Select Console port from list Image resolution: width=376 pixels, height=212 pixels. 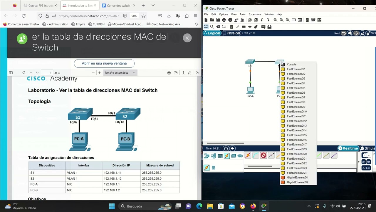click(x=298, y=64)
